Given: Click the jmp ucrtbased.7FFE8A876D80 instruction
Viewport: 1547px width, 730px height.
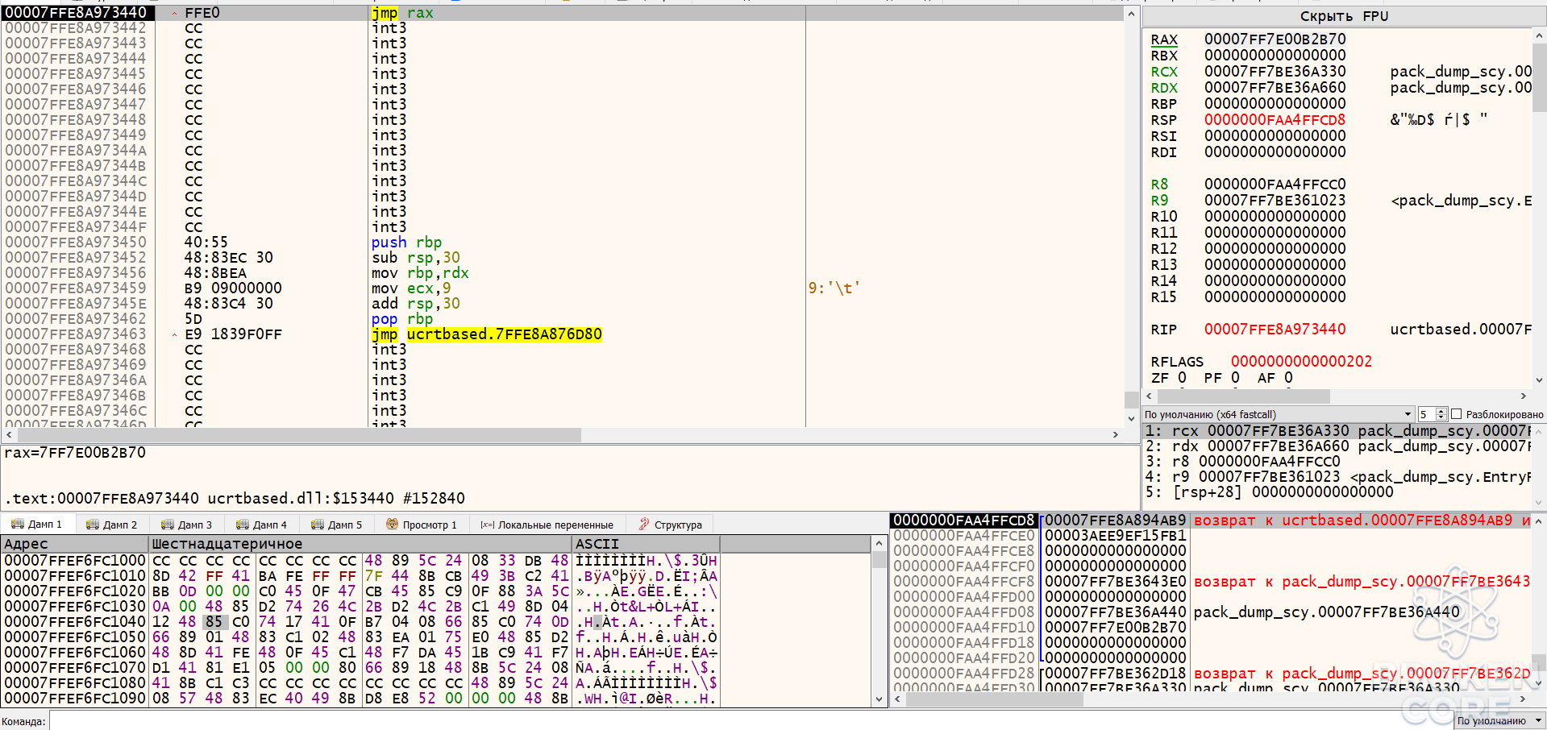Looking at the screenshot, I should (x=487, y=334).
